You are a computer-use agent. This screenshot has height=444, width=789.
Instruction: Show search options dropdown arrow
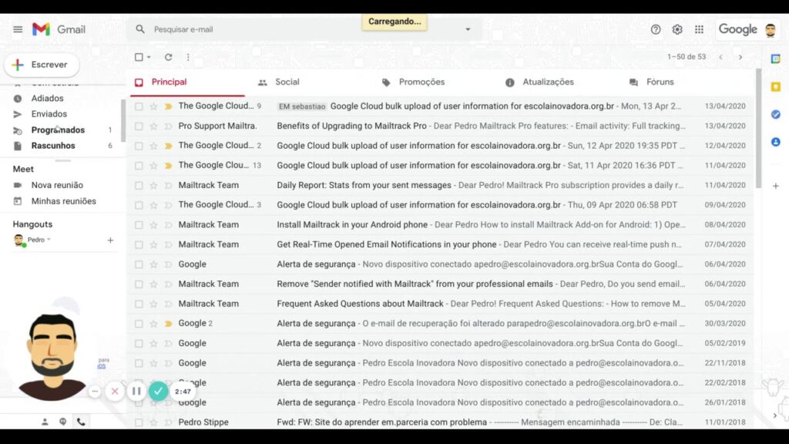[468, 29]
